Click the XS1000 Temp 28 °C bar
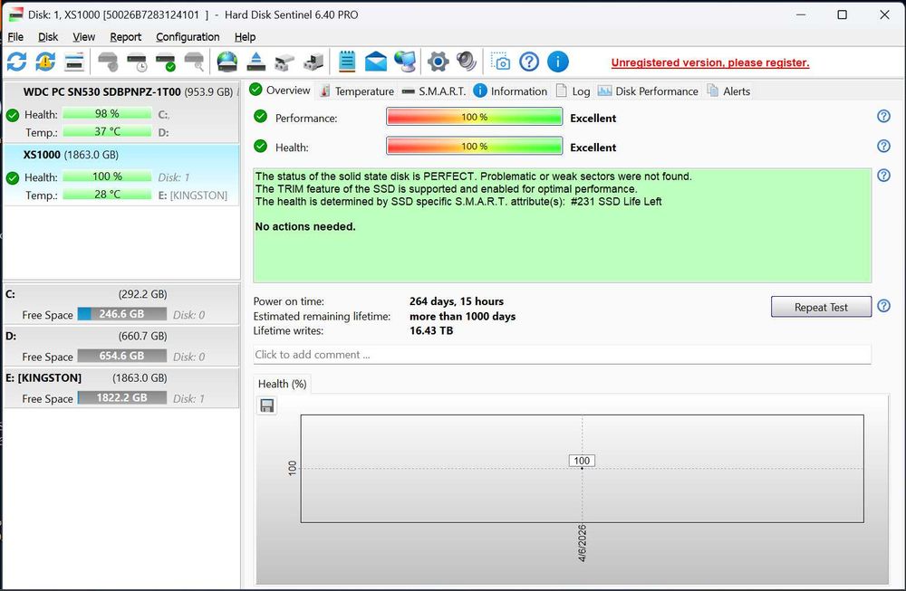Viewport: 906px width, 591px height. (x=107, y=195)
